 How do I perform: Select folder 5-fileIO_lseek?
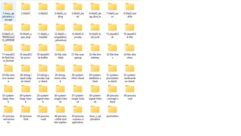(77, 7)
